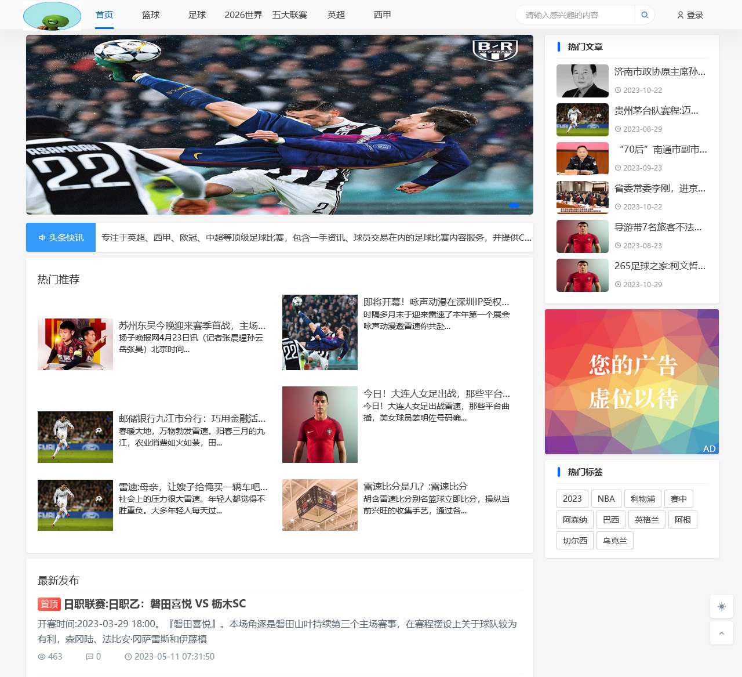Select the 巴西 tag
The height and width of the screenshot is (677, 742).
pyautogui.click(x=611, y=520)
